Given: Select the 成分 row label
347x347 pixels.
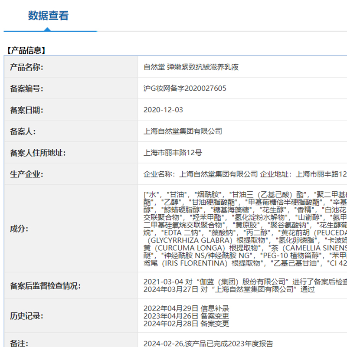Looking at the screenshot, I should [19, 228].
